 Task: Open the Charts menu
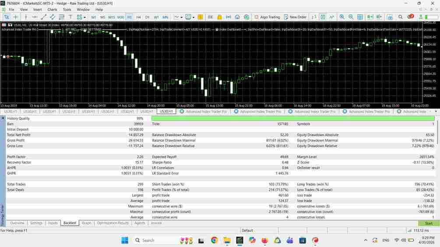point(52,10)
